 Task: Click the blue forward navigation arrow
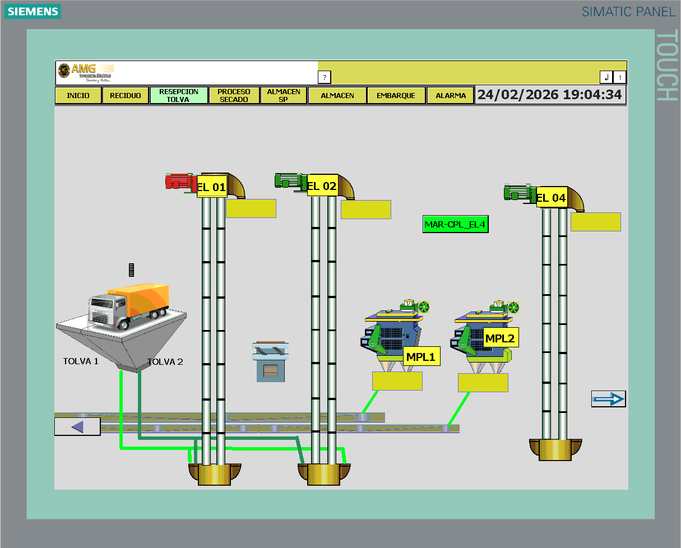point(609,398)
